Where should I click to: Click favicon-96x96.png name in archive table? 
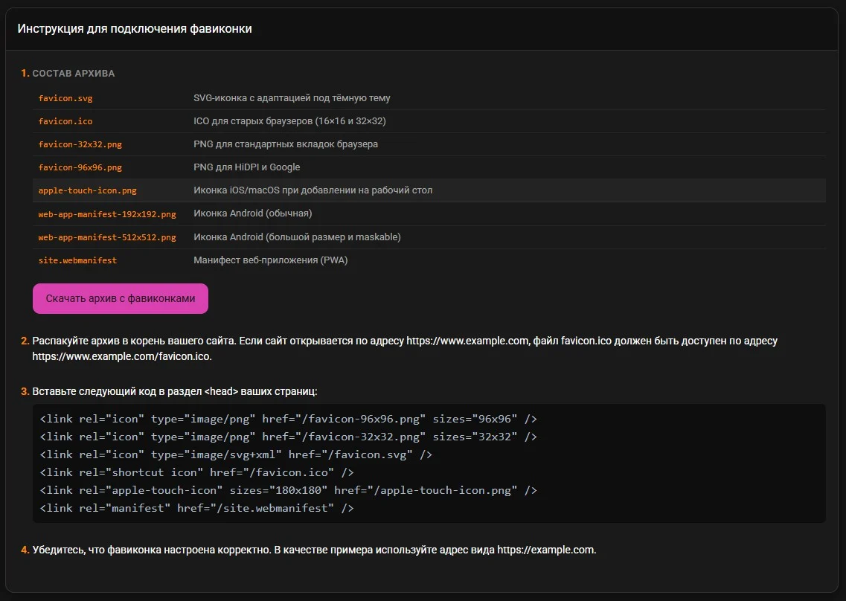tap(80, 167)
